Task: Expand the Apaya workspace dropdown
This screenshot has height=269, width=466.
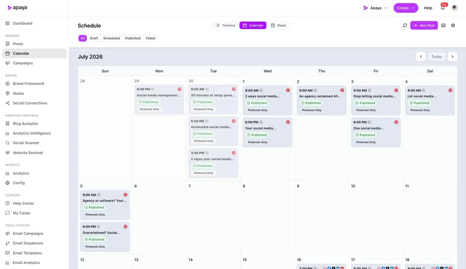Action: pos(375,8)
